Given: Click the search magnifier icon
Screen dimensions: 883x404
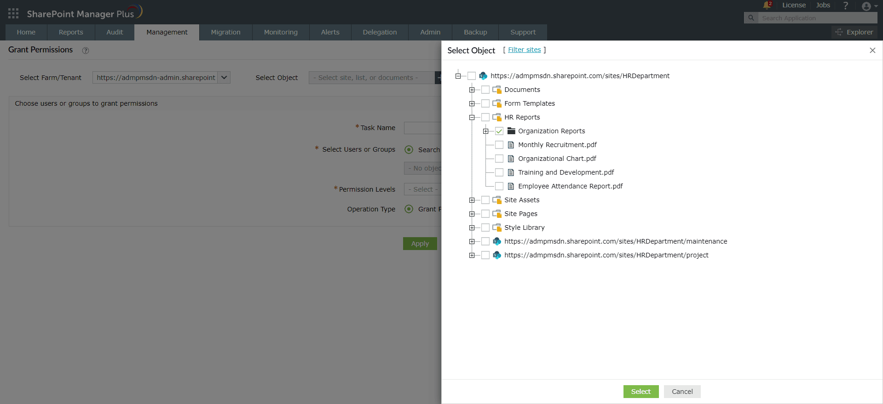Looking at the screenshot, I should 751,18.
